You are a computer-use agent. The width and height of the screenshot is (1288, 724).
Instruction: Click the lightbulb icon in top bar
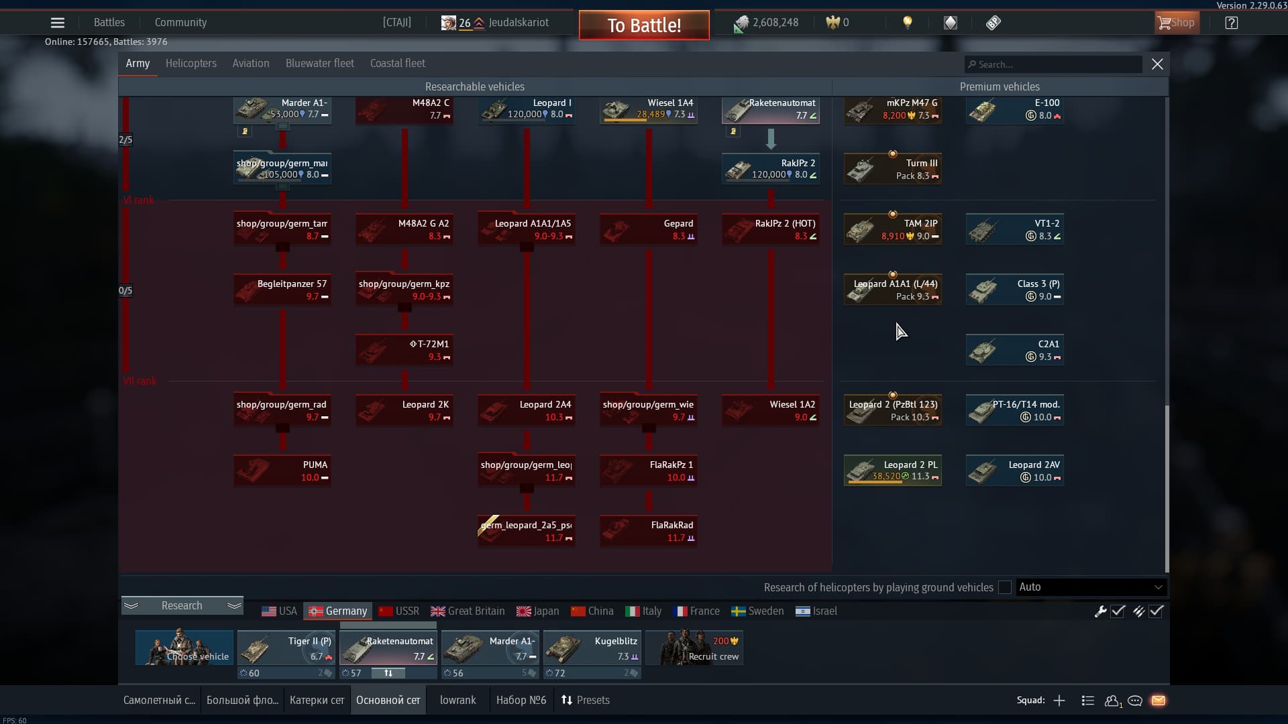click(908, 23)
